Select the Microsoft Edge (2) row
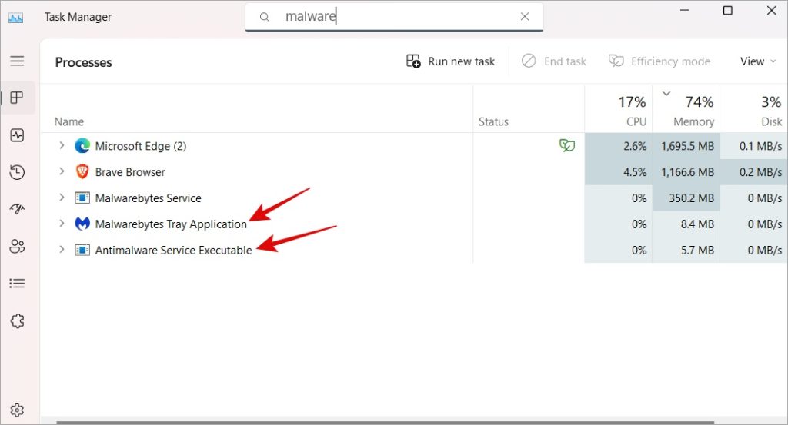Viewport: 788px width, 425px height. tap(413, 146)
